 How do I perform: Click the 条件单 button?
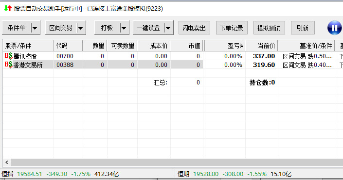pyautogui.click(x=17, y=28)
